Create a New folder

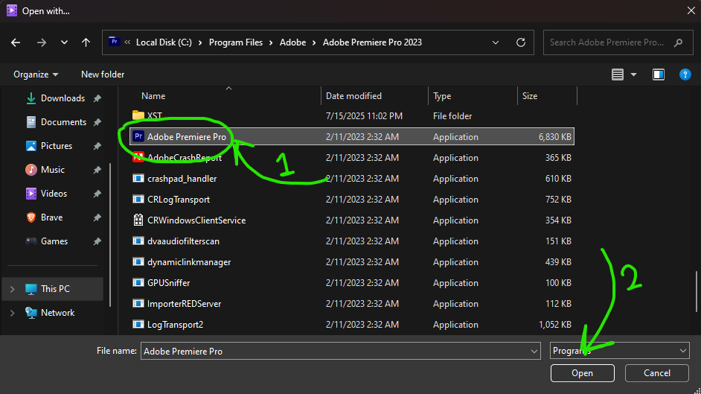(x=103, y=74)
